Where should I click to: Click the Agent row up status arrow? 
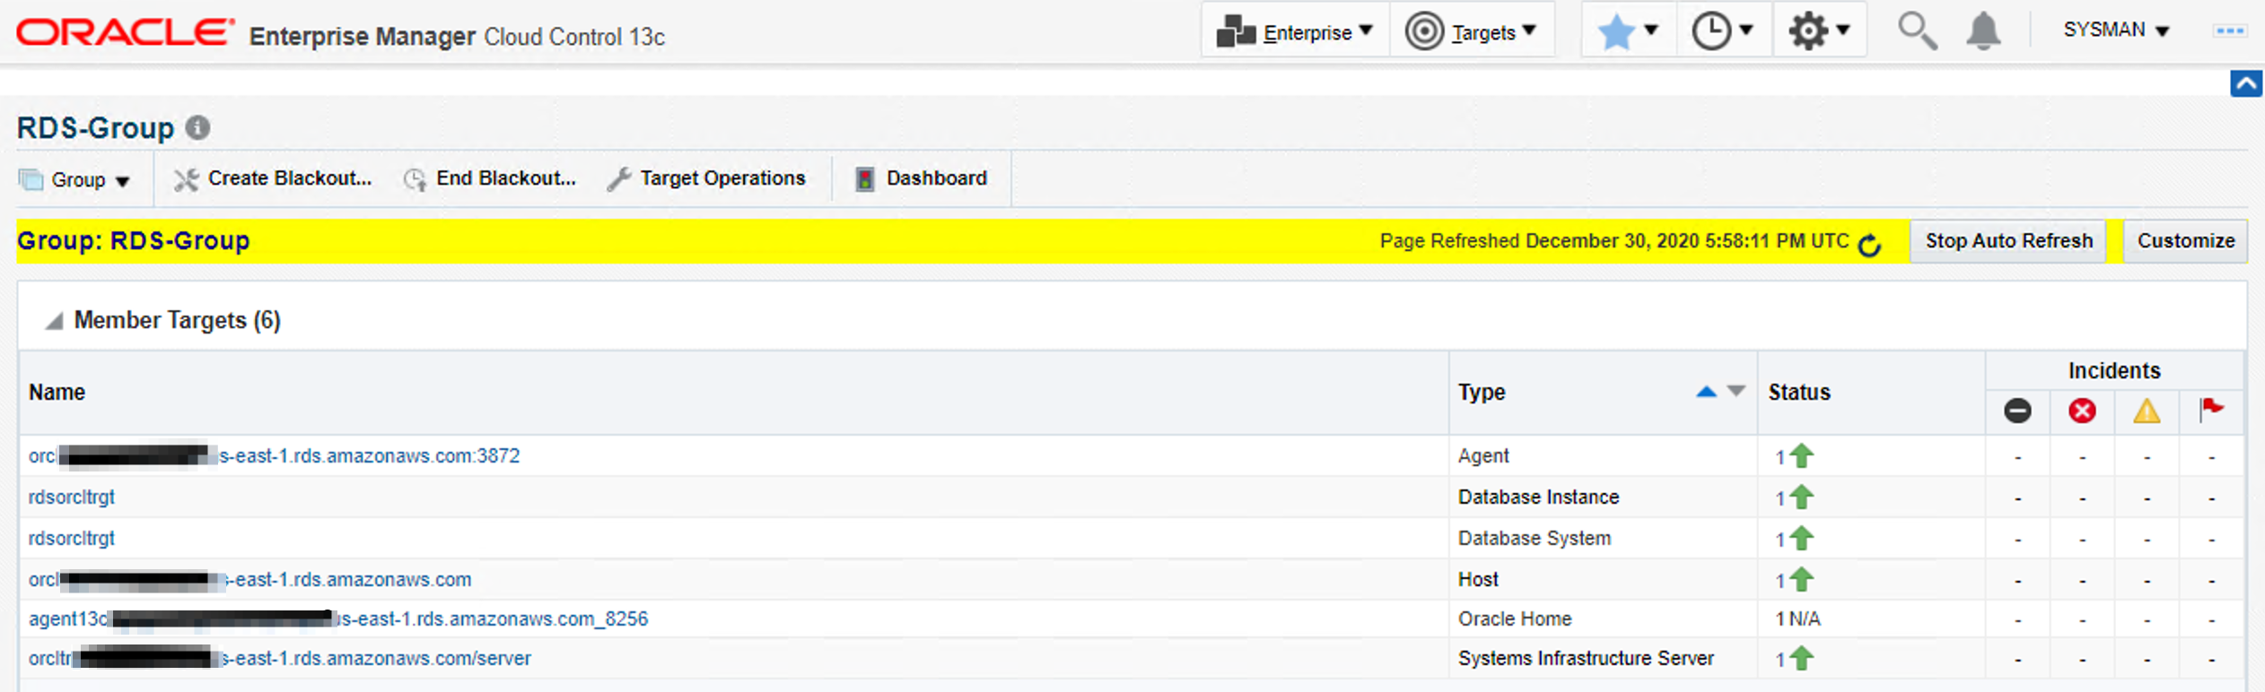click(1801, 456)
